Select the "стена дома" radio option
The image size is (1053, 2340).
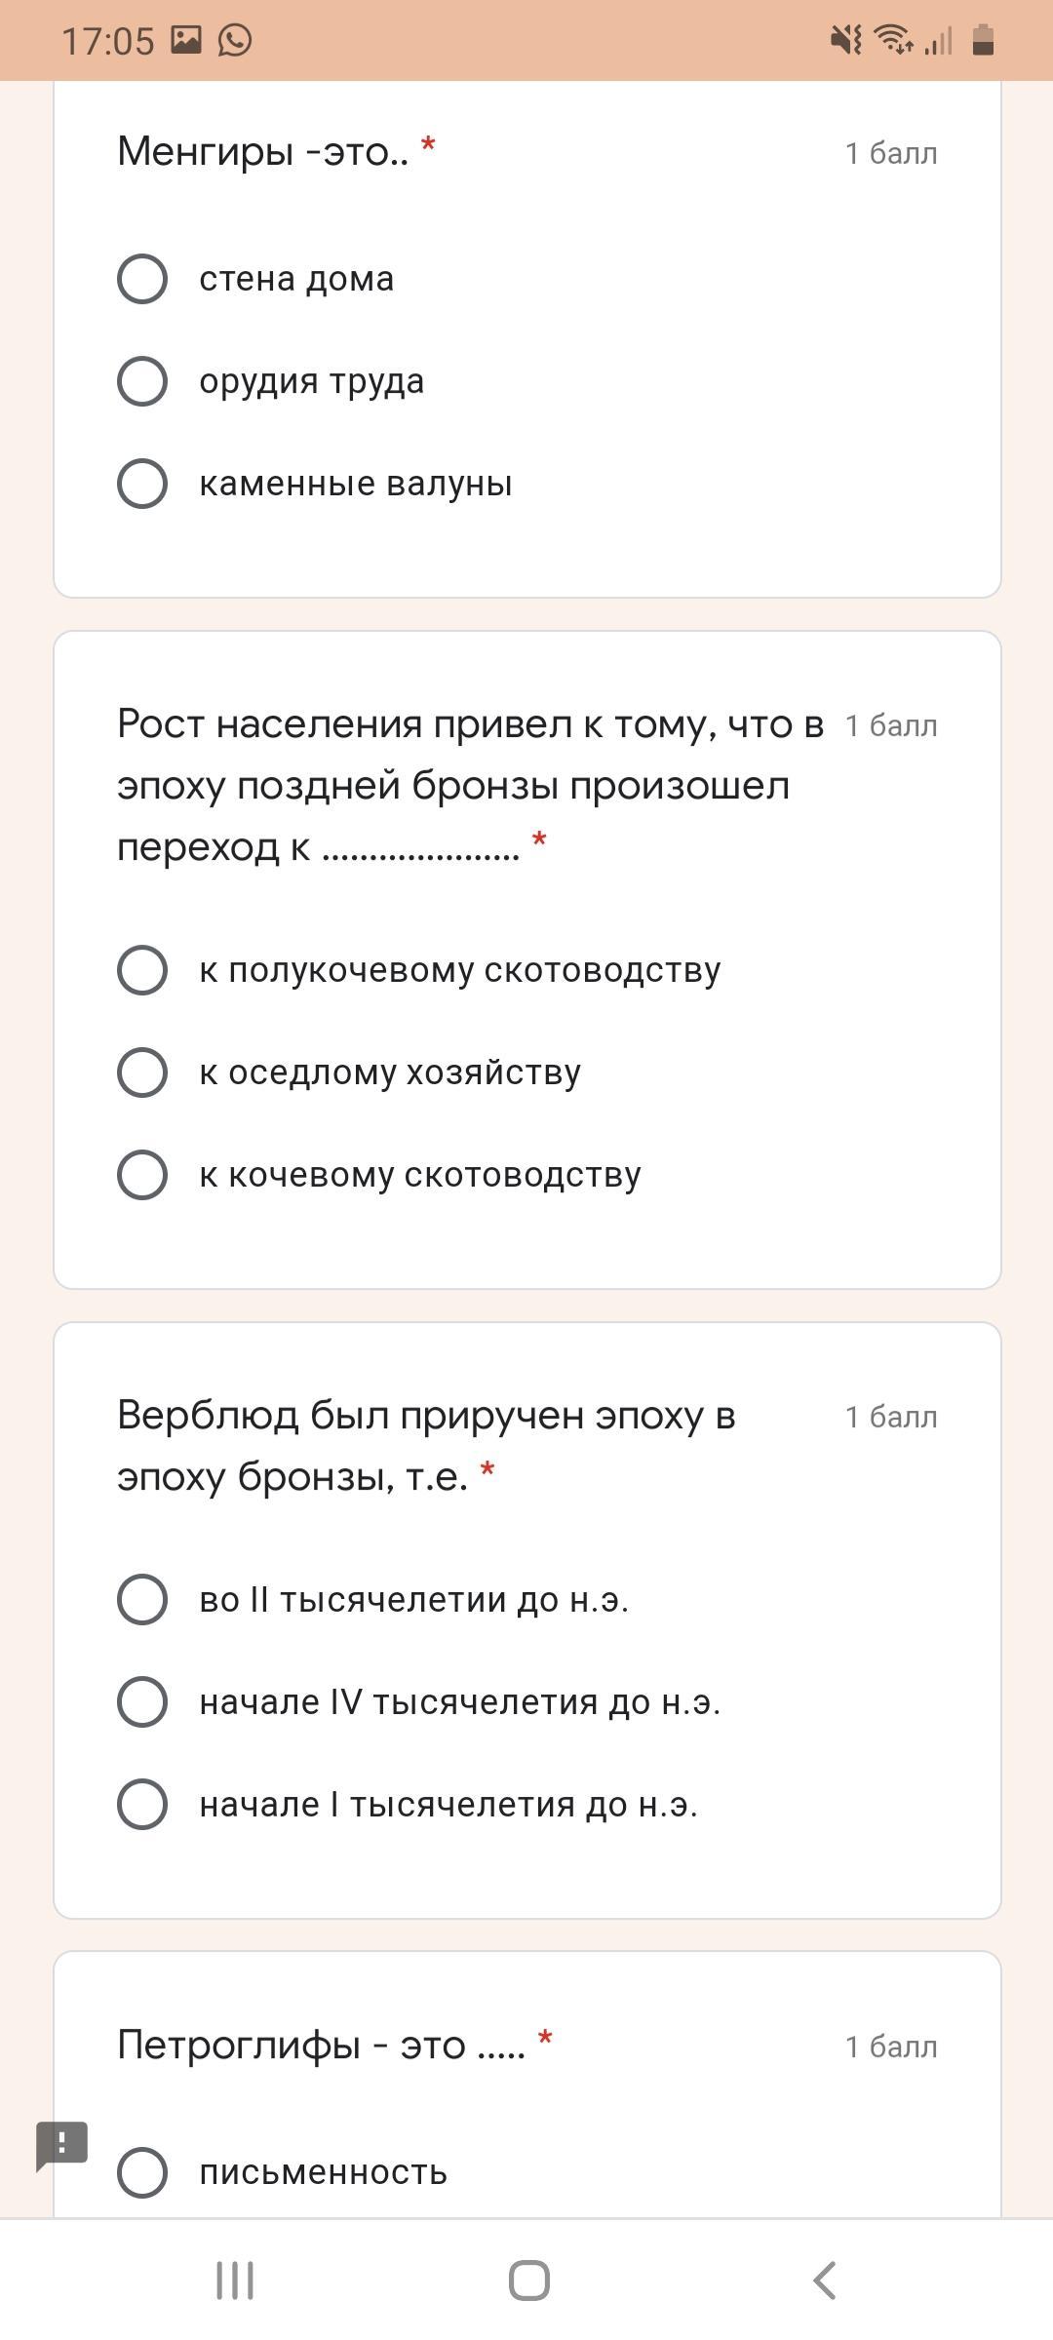click(x=142, y=279)
